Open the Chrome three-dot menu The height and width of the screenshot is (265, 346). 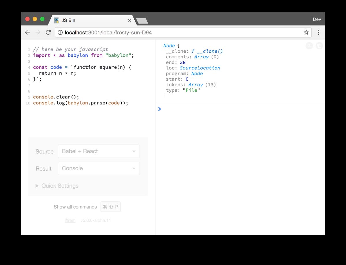click(x=319, y=32)
